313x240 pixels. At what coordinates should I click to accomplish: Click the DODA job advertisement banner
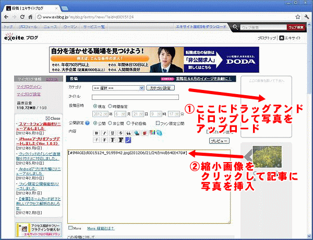click(154, 60)
